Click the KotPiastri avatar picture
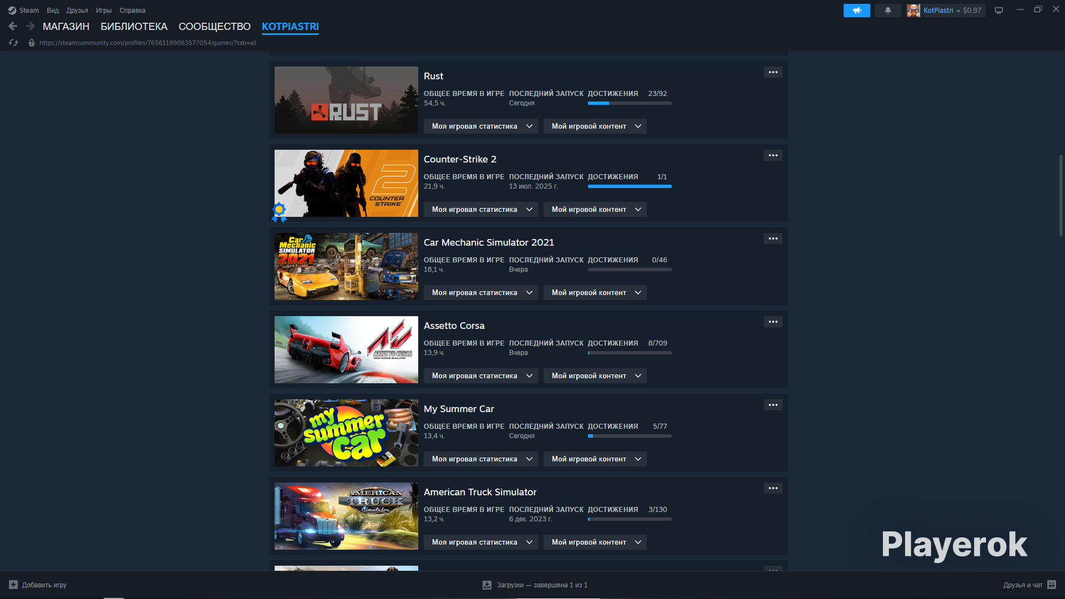 point(913,10)
